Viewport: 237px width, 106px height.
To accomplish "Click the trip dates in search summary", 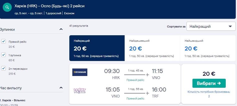I will click(29, 13).
